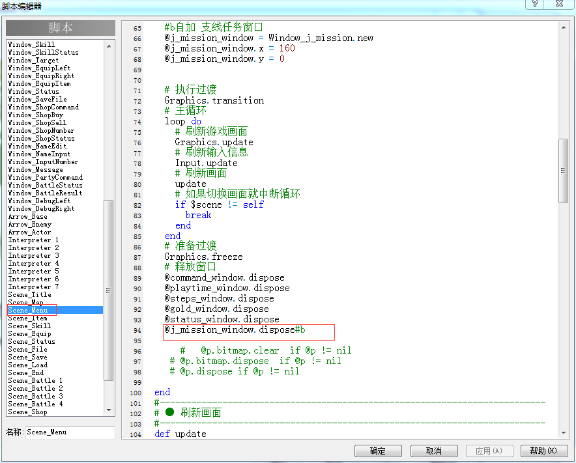Select Arrow_Base script
576x463 pixels.
[27, 216]
